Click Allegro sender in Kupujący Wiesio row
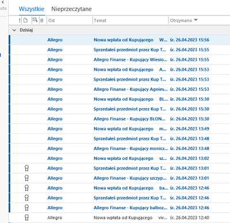Image resolution: width=230 pixels, height=223 pixels. (55, 60)
